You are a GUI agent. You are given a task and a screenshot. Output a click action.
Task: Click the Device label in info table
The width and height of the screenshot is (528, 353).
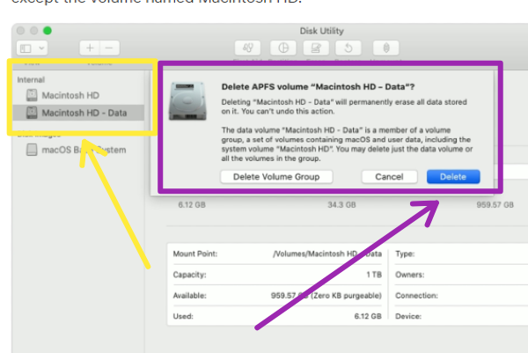click(x=408, y=316)
